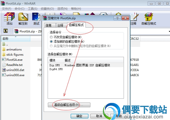Click the 模块 column header
The height and width of the screenshot is (120, 170).
coord(55,60)
